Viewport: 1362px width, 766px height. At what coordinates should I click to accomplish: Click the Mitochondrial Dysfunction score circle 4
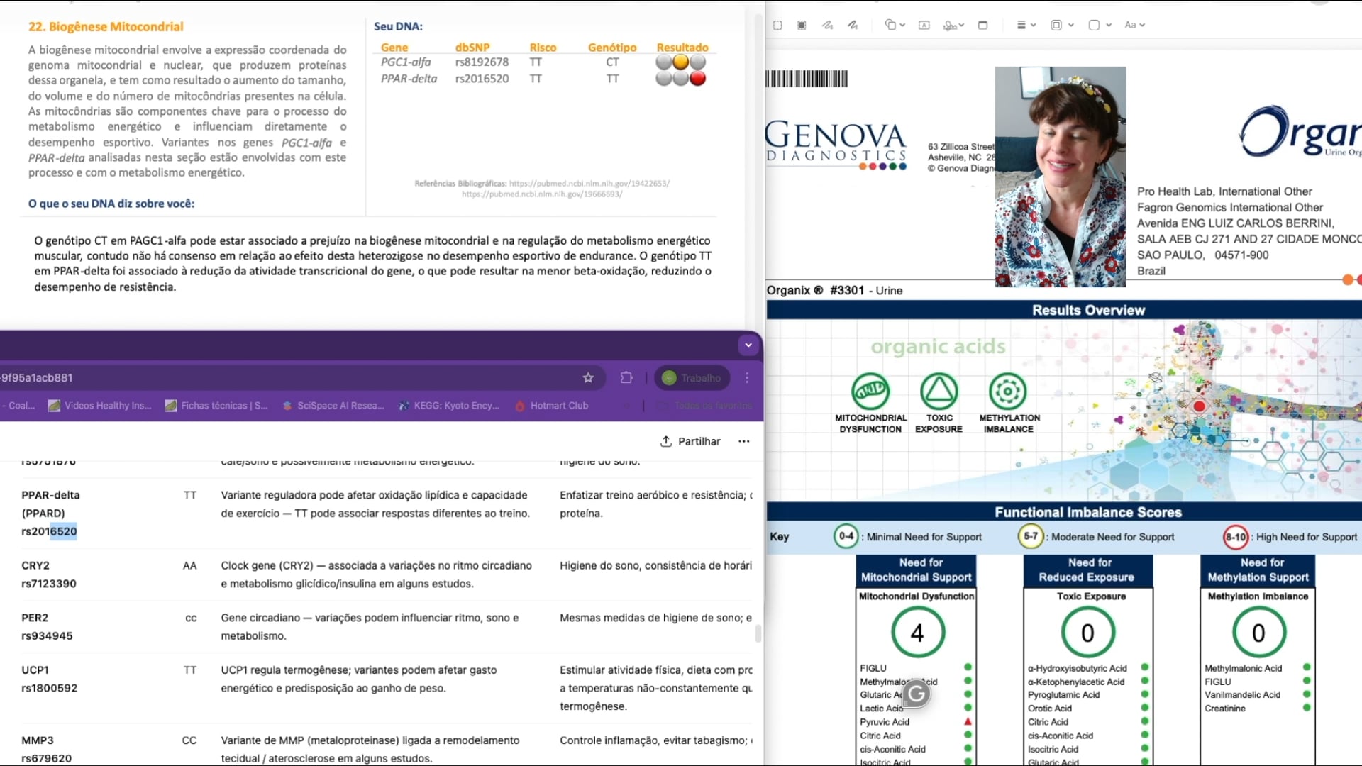[x=918, y=632]
